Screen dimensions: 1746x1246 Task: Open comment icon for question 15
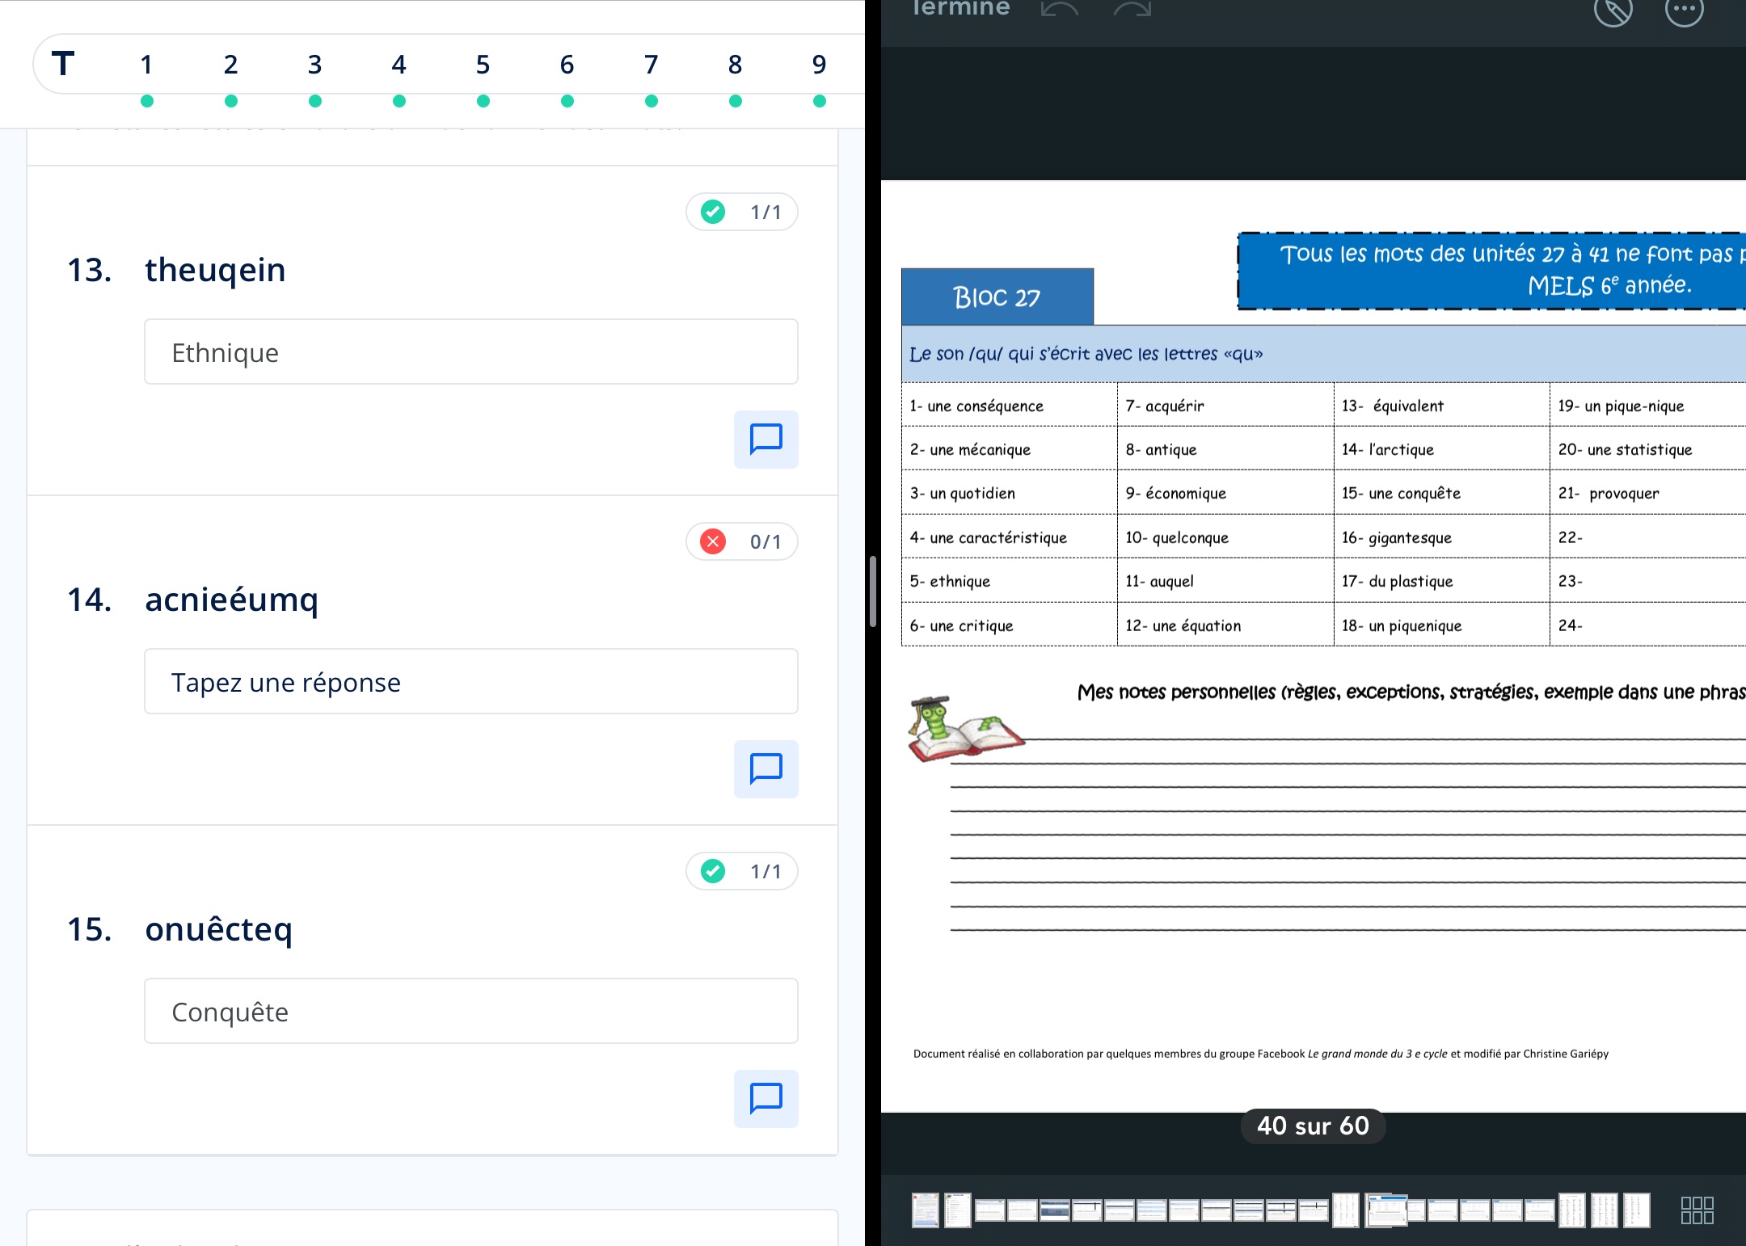coord(765,1099)
